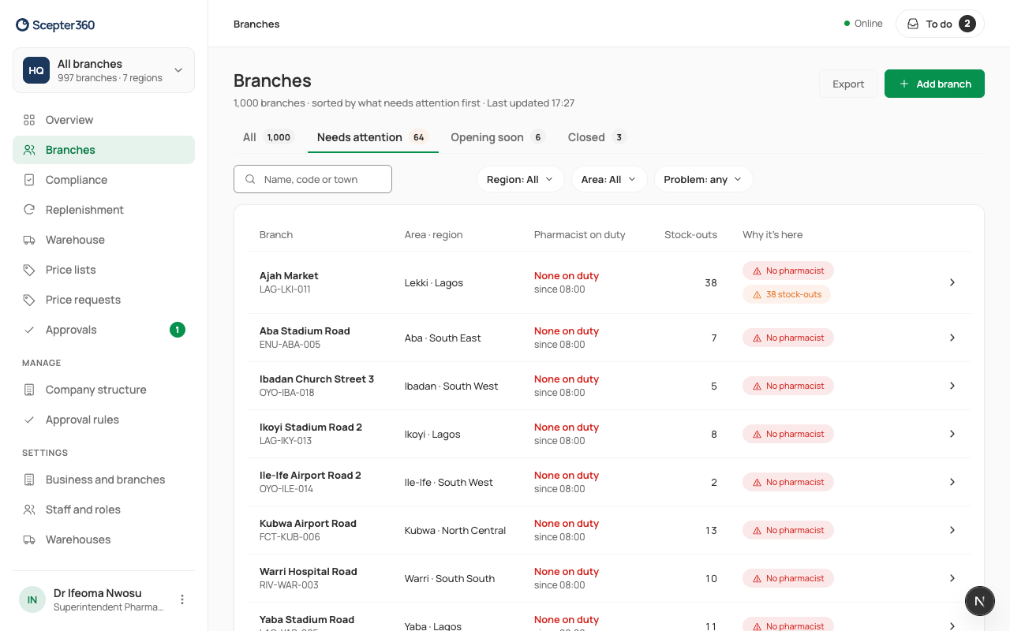Select the Price lists tag icon
The height and width of the screenshot is (631, 1010).
tap(29, 270)
